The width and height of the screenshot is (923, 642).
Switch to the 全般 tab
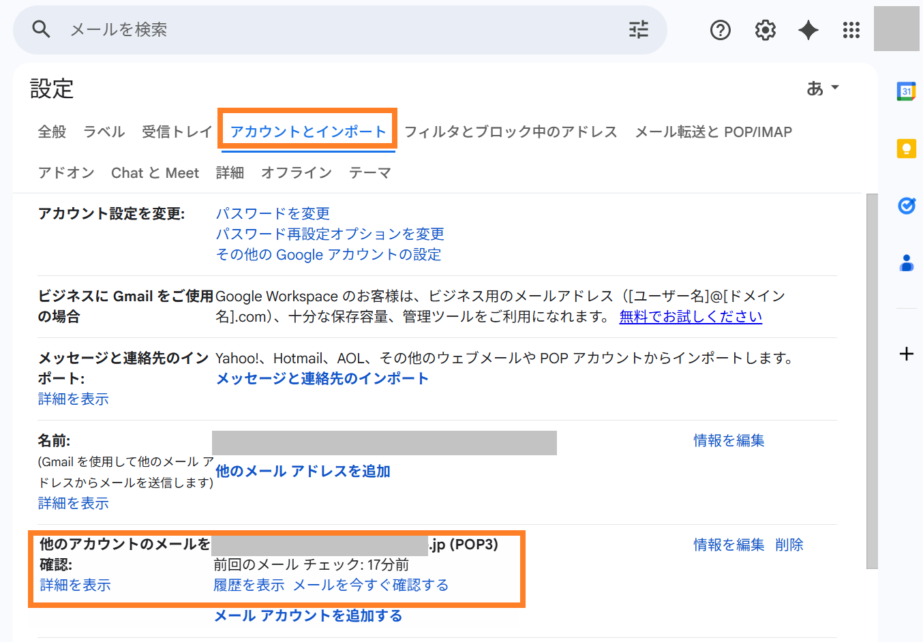(52, 132)
